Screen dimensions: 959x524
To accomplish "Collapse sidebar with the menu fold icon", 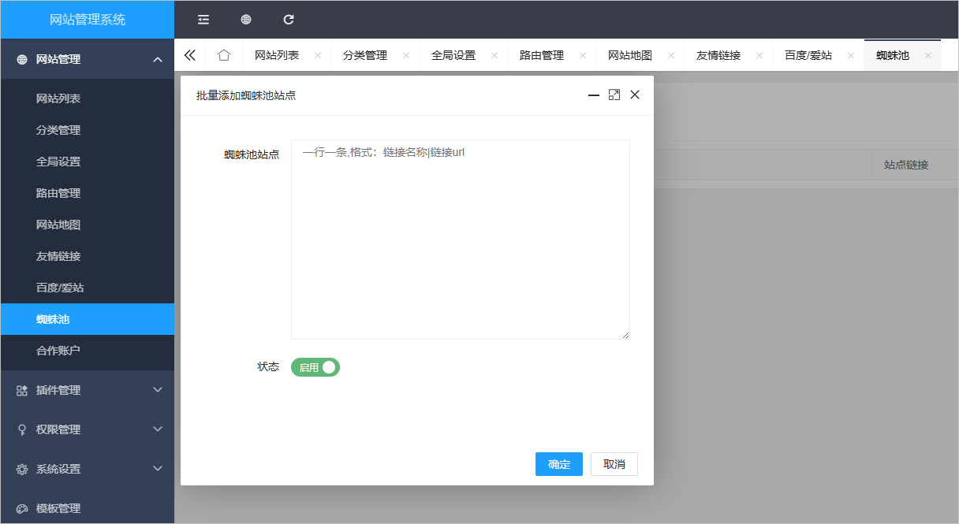I will click(203, 20).
